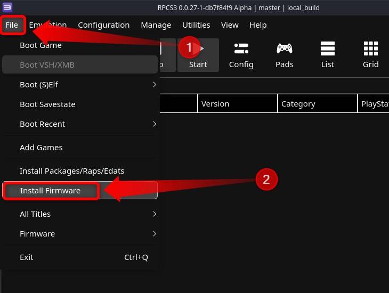
Task: Open the Manage menu
Action: pos(156,25)
